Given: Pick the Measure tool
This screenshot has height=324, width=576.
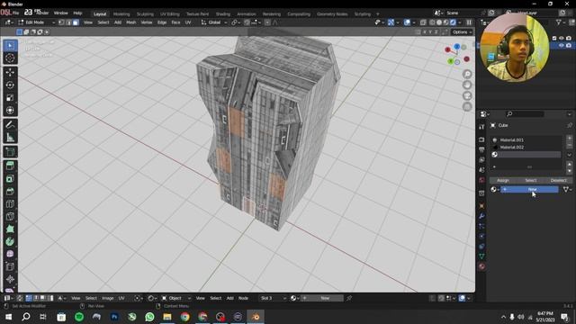Looking at the screenshot, I should tap(10, 138).
